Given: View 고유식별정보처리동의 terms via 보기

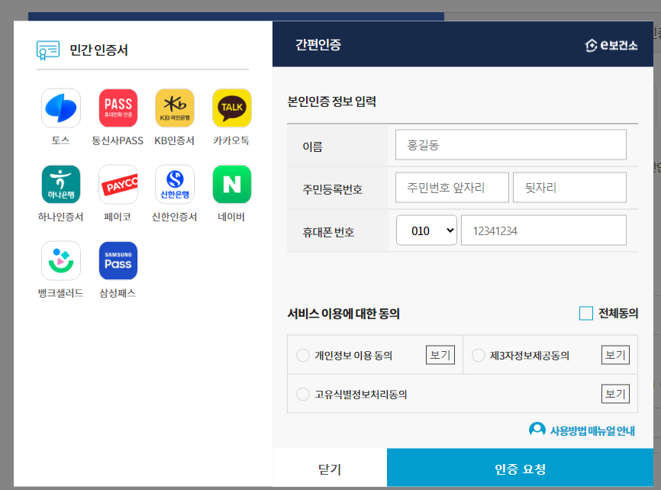Looking at the screenshot, I should pos(615,393).
